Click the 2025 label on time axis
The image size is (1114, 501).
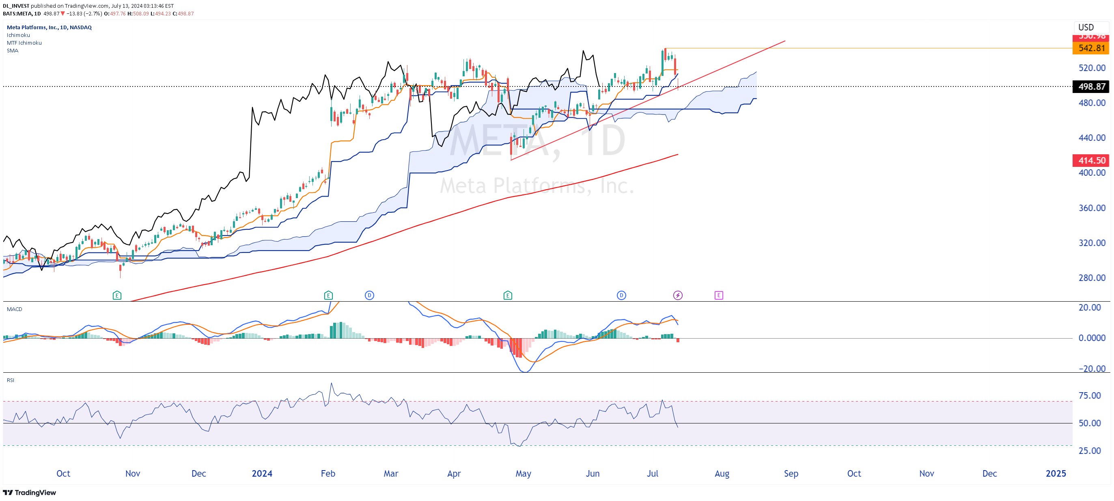(x=1056, y=474)
